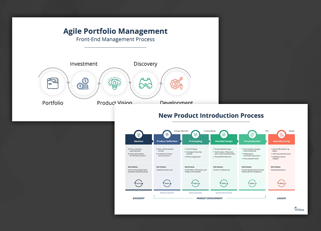The height and width of the screenshot is (231, 321).
Task: Click the Investment coins icon
Action: click(83, 83)
